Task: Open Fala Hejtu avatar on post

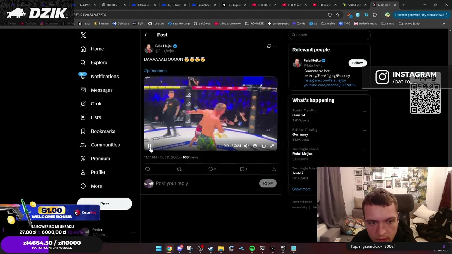Action: (x=149, y=48)
